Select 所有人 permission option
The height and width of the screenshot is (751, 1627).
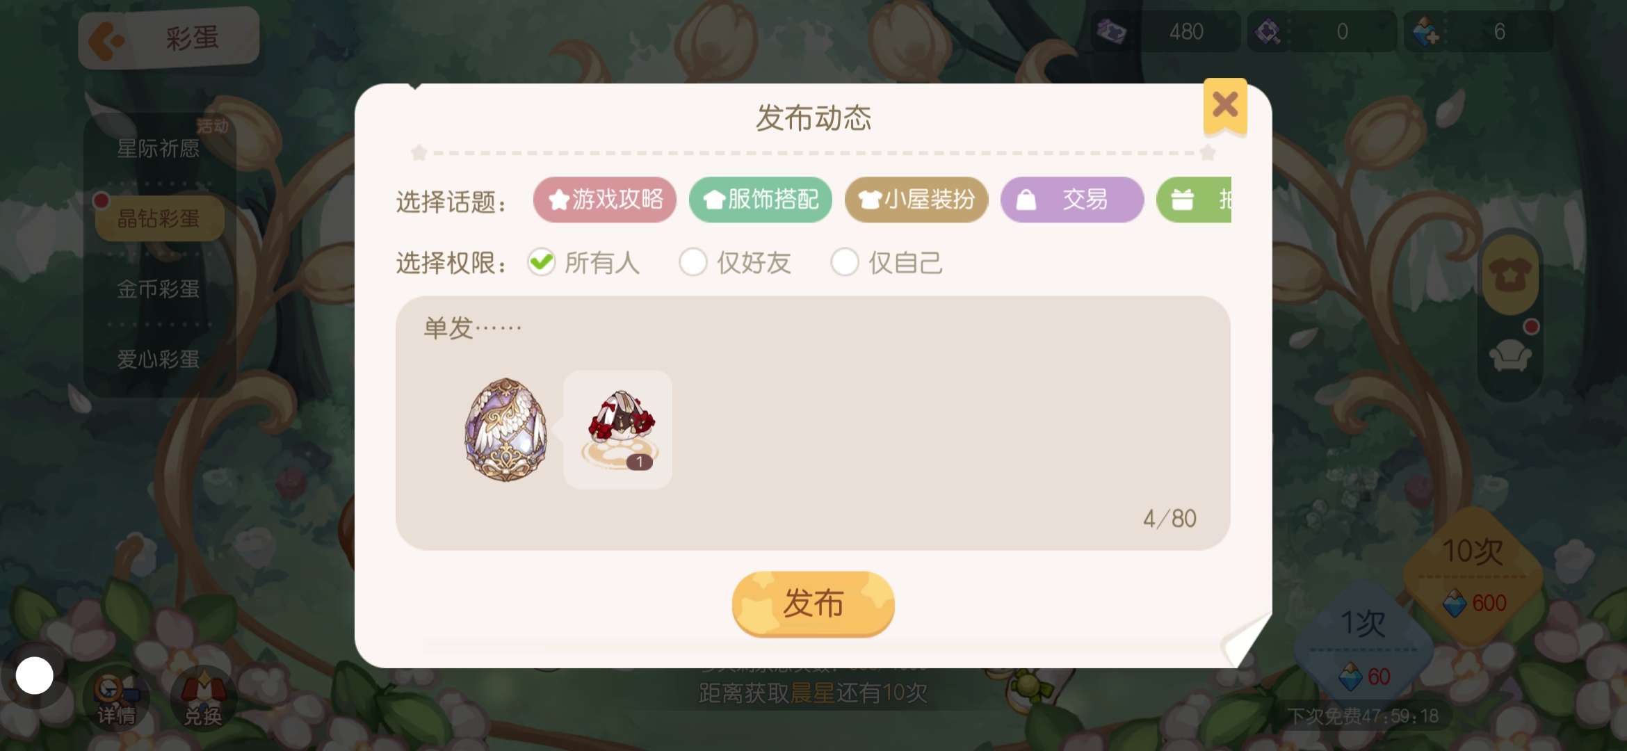point(583,263)
